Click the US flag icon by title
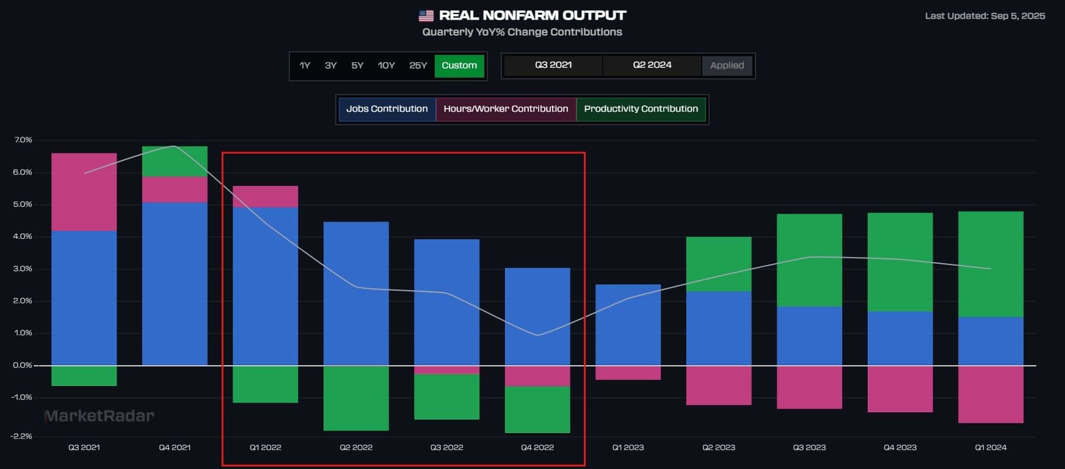 tap(426, 16)
